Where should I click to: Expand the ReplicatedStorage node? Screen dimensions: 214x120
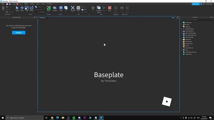pos(181,33)
